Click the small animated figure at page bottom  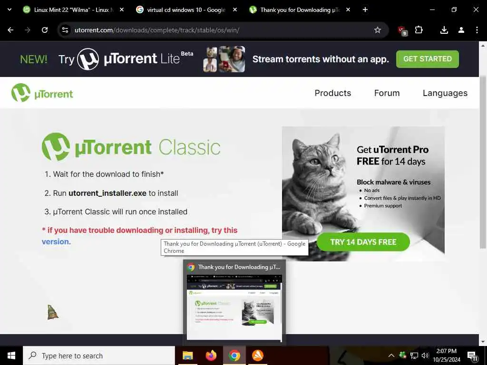(x=52, y=312)
